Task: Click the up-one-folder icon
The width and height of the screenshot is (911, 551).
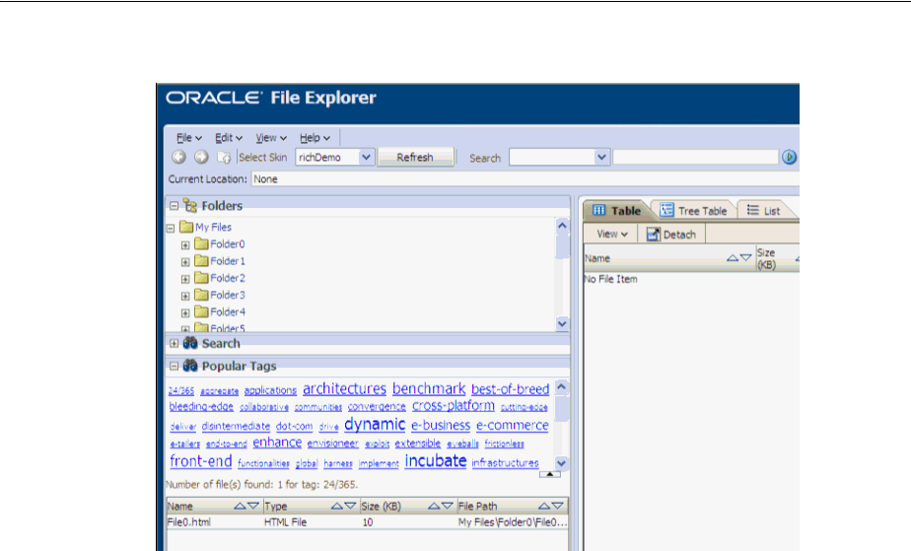Action: (224, 158)
